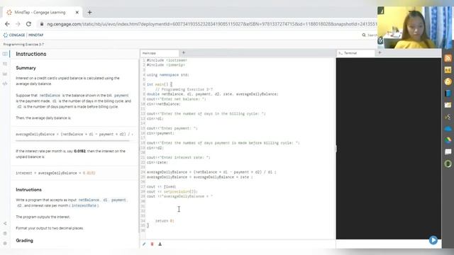
Task: Click the dark triangle icon below the editor
Action: click(160, 244)
